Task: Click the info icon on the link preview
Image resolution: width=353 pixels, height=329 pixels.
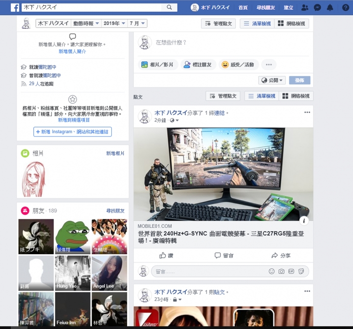Action: (304, 221)
